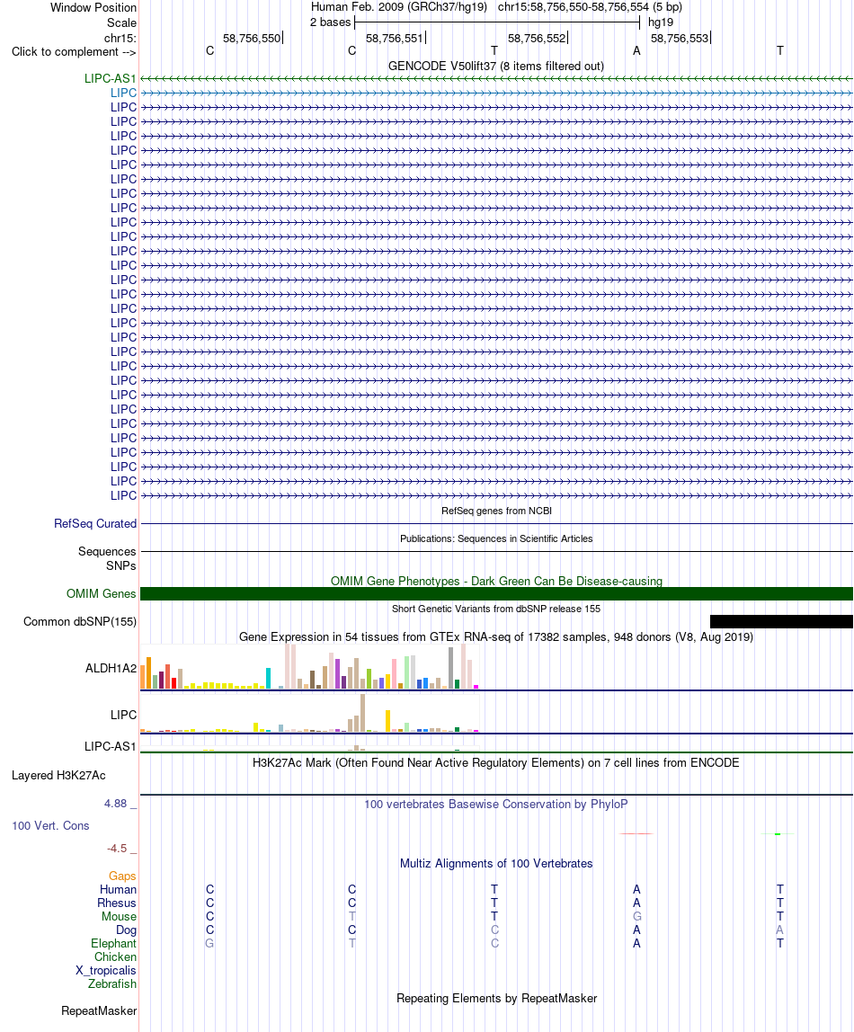Click the ALDH1A2 tissue expression bar chart
This screenshot has width=854, height=1032.
pos(309,667)
